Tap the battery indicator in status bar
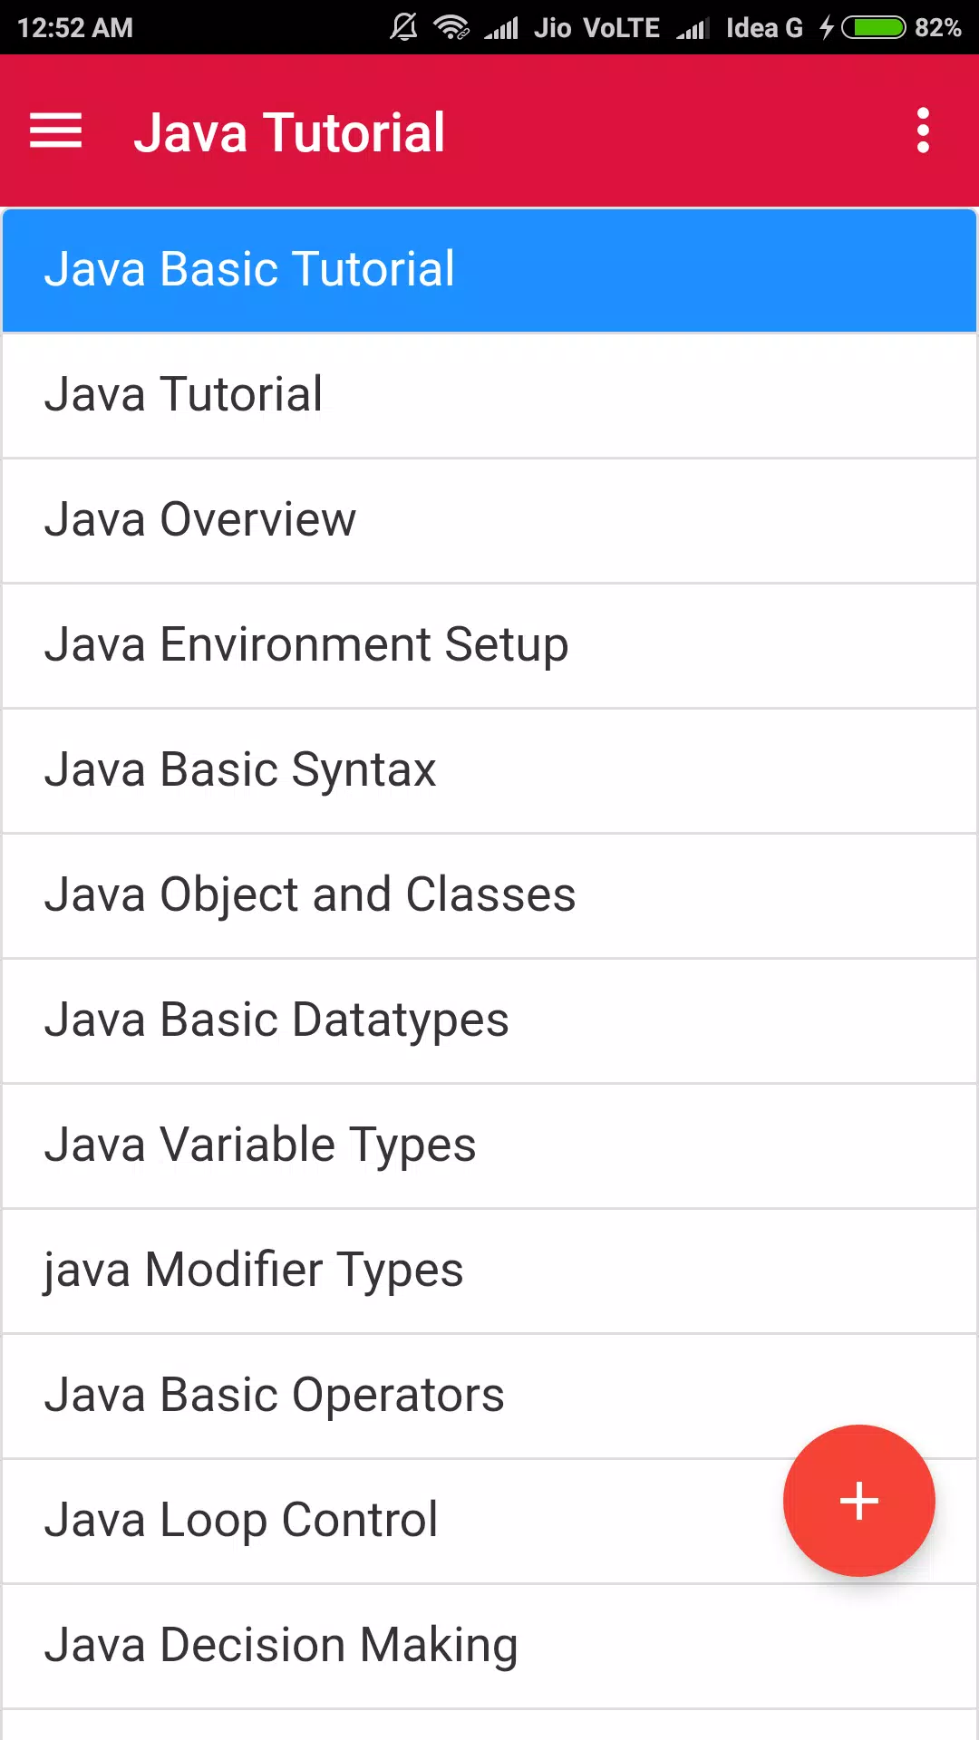979x1740 pixels. 873,28
